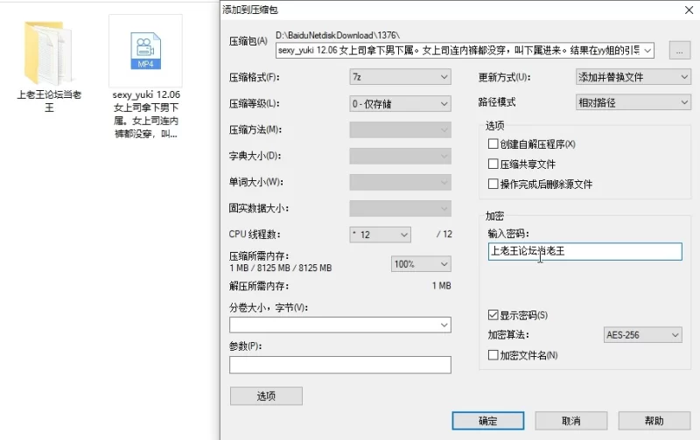Select the MP4 video file icon

(145, 51)
